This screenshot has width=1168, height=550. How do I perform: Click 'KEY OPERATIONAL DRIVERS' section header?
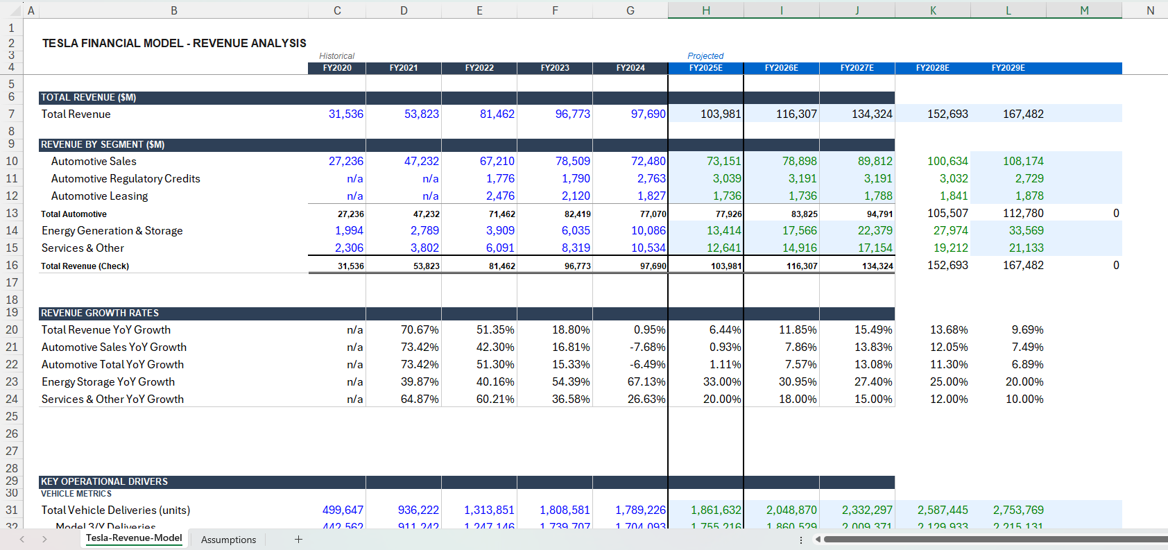(104, 482)
